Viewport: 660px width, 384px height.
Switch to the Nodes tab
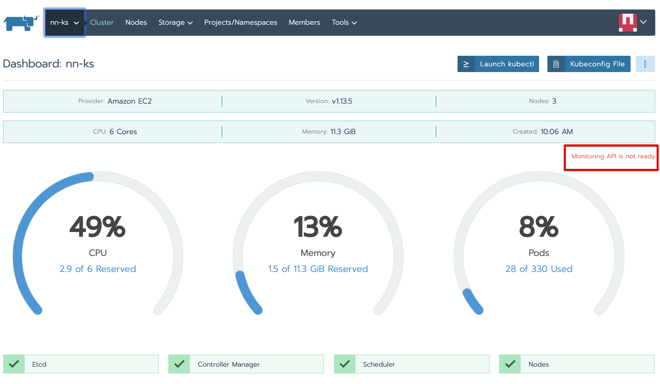point(136,23)
